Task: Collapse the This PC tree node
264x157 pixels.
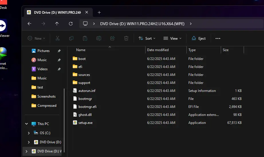Action: pos(27,124)
